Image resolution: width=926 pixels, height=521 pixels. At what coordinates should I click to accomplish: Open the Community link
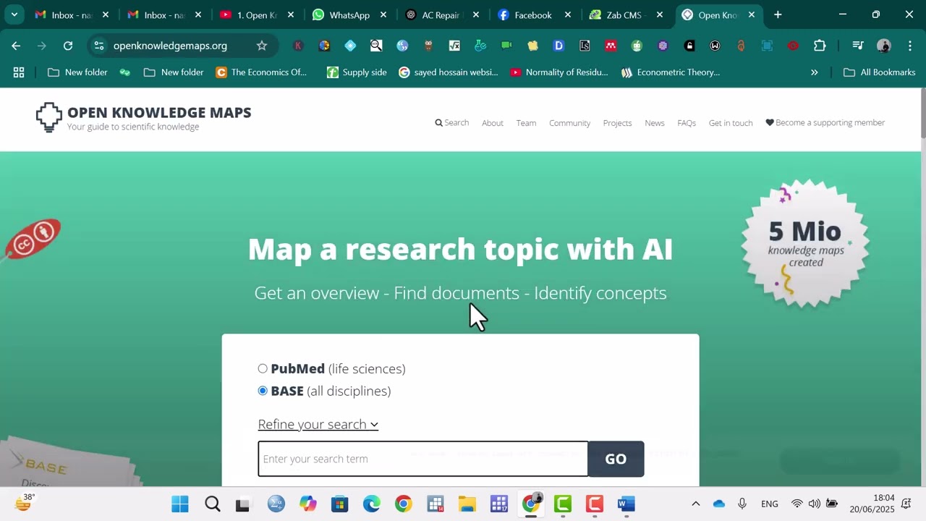pos(569,123)
